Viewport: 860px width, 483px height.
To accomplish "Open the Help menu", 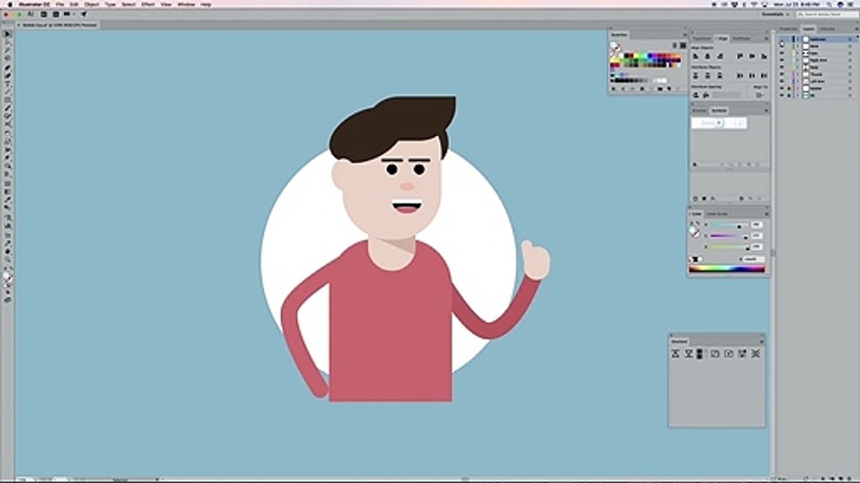I will tap(206, 4).
